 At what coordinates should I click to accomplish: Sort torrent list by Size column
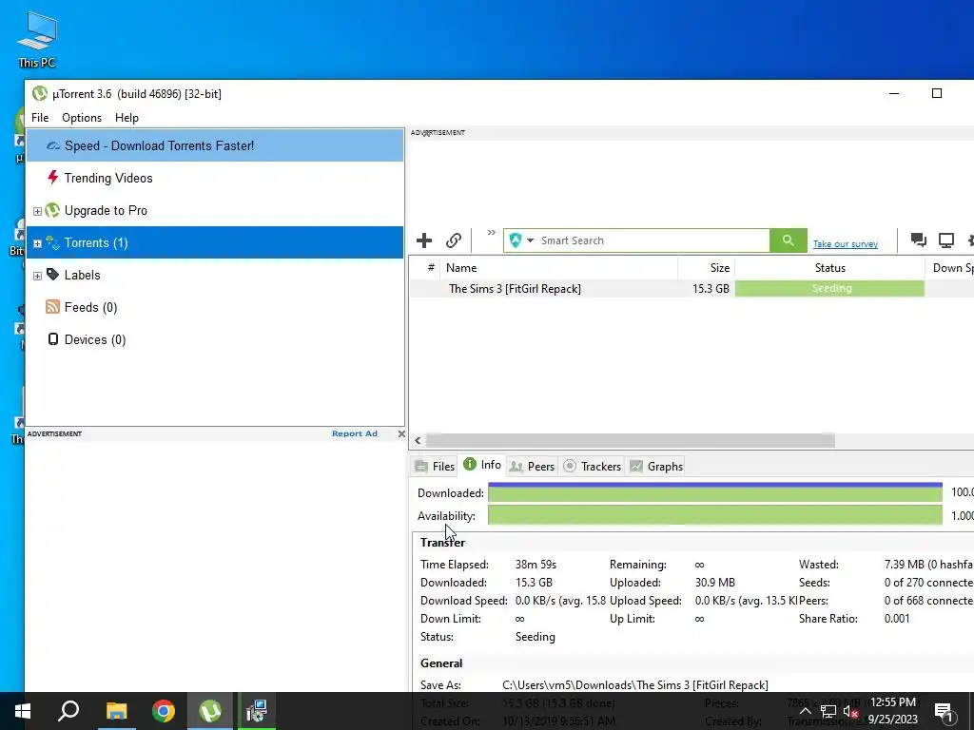[x=707, y=267]
